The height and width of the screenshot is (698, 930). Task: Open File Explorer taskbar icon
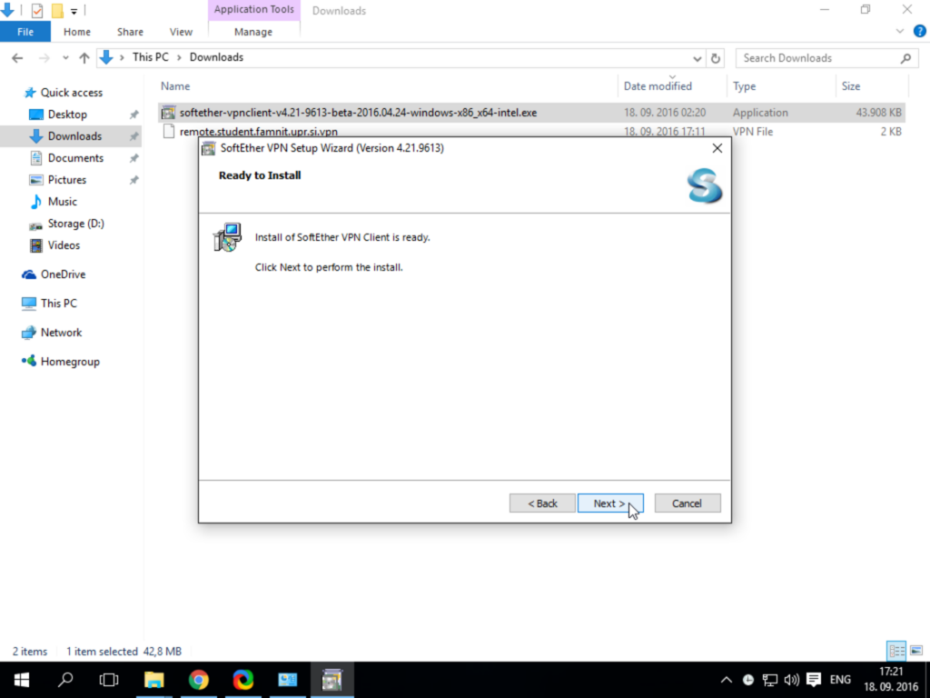click(154, 680)
